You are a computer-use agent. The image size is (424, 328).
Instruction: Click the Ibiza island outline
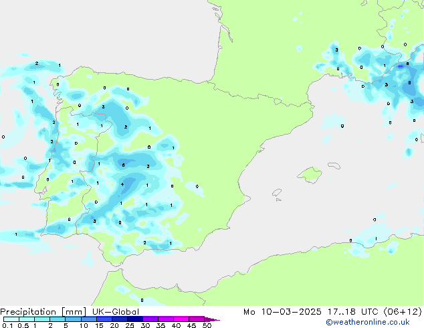pos(277,193)
